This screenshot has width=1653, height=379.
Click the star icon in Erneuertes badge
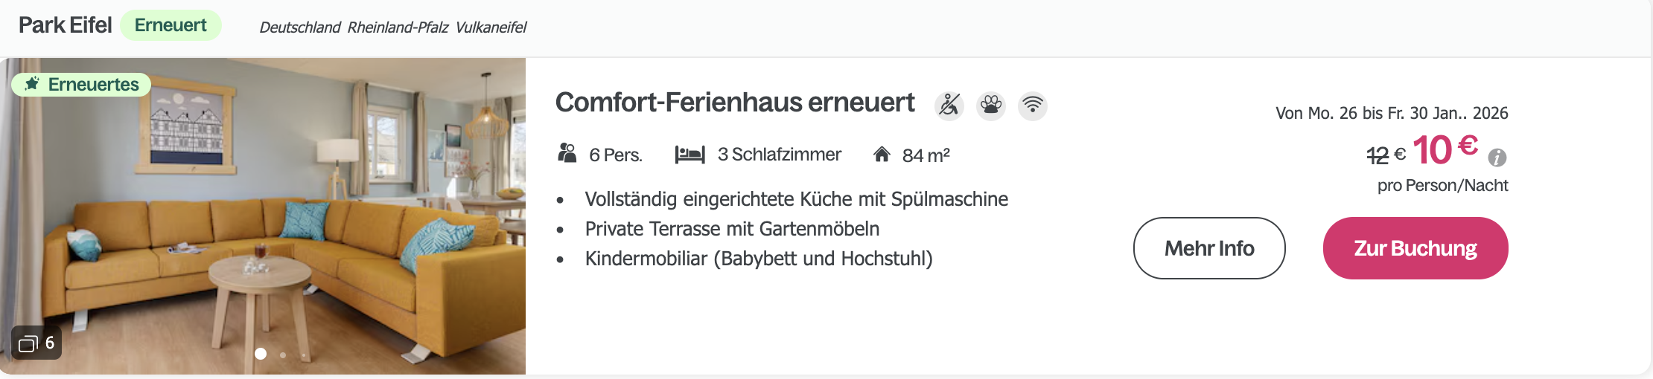[32, 84]
